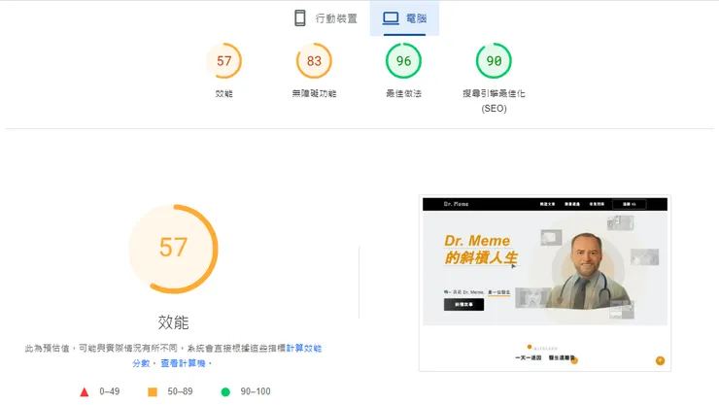The image size is (719, 405).
Task: Click the 50–89 range text
Action: [x=180, y=391]
